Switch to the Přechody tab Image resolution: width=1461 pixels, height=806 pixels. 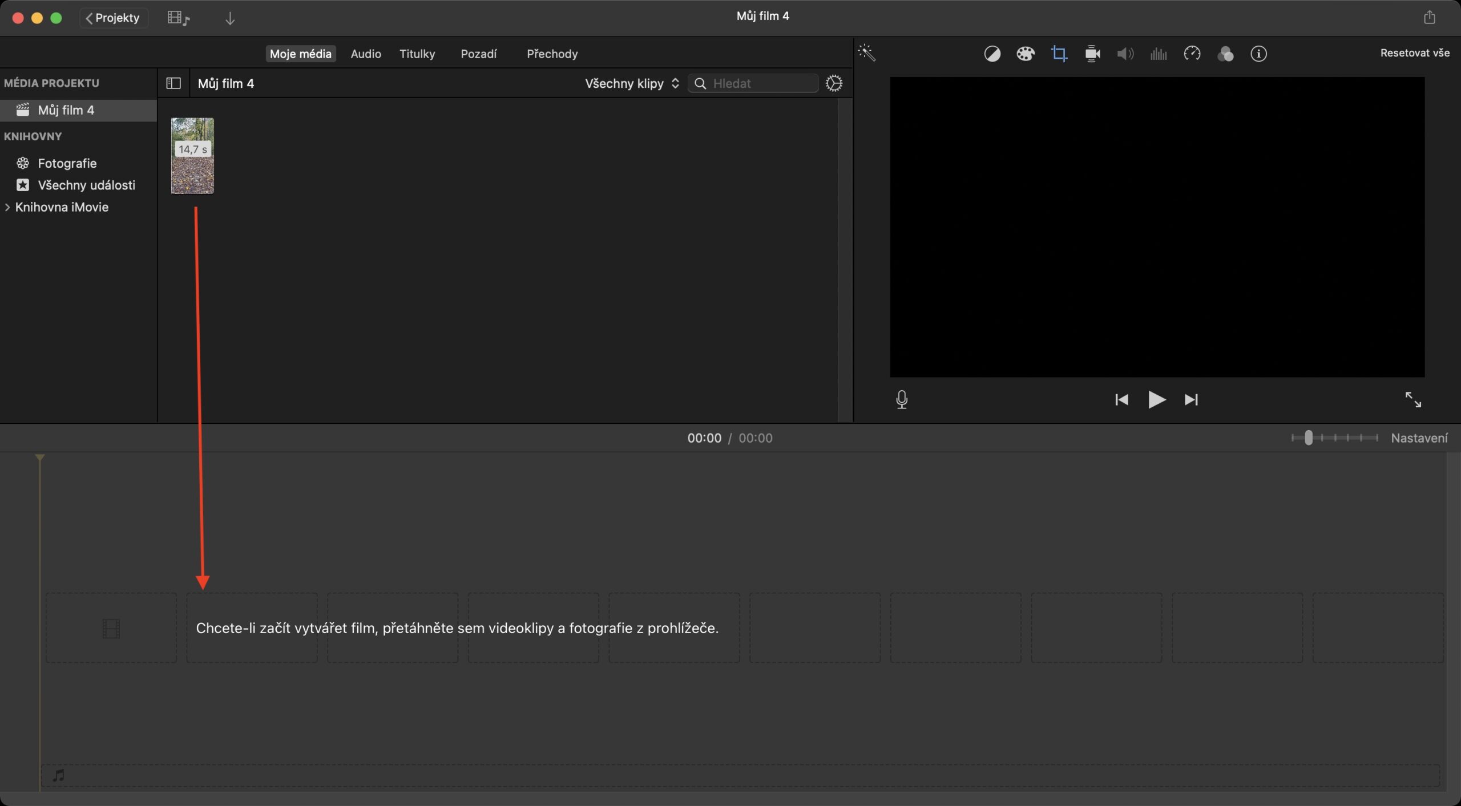(x=551, y=53)
